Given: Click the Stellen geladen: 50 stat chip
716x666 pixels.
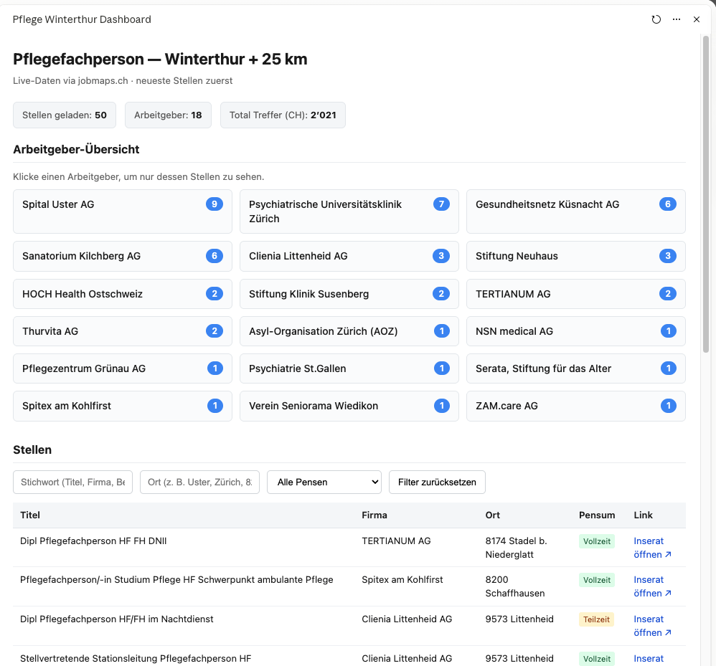Looking at the screenshot, I should (65, 115).
